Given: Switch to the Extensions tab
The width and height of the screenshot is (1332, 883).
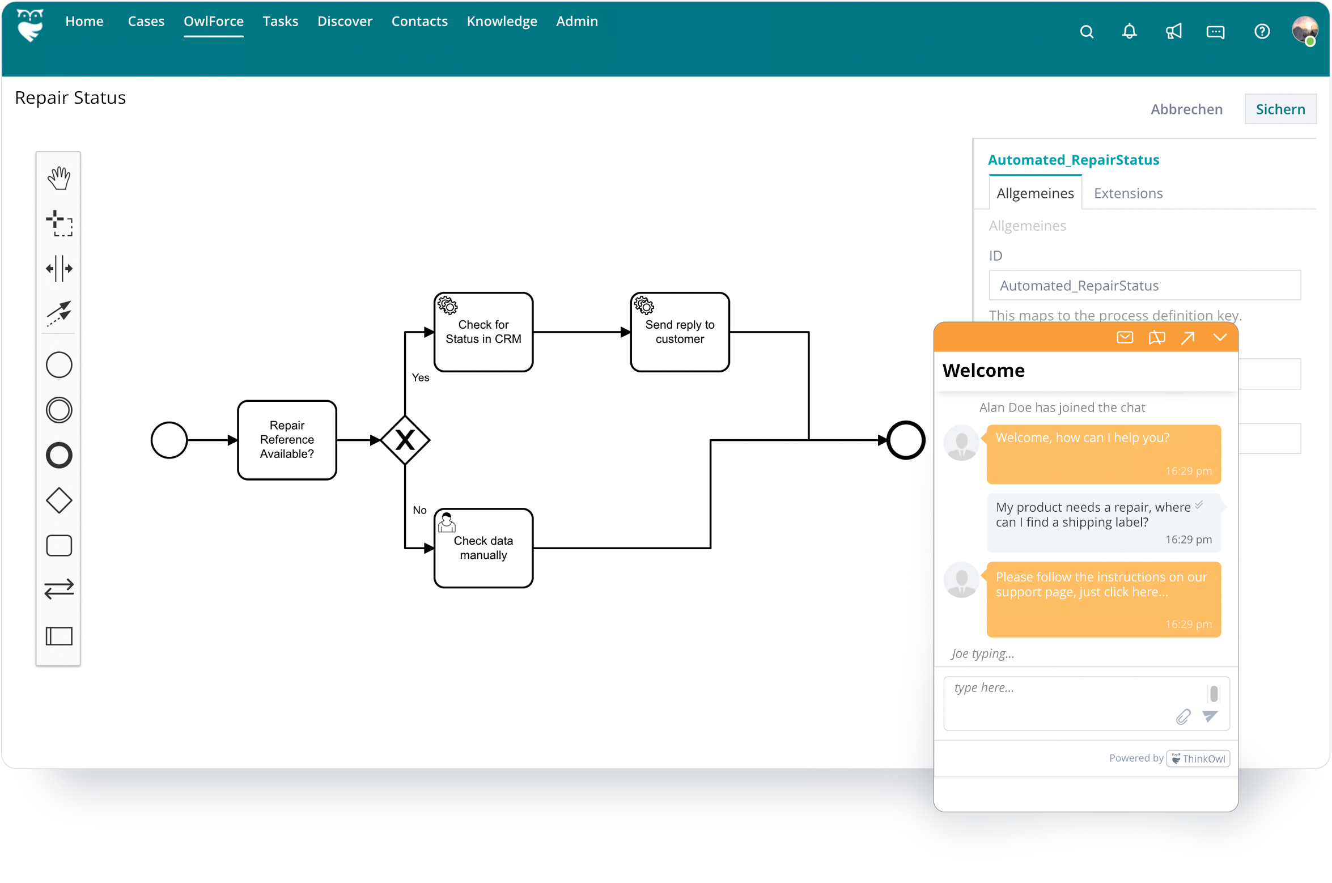Looking at the screenshot, I should pos(1128,193).
